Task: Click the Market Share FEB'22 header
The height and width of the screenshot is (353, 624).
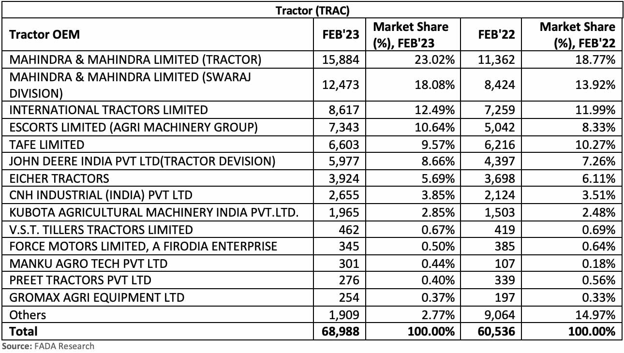Action: click(x=577, y=34)
